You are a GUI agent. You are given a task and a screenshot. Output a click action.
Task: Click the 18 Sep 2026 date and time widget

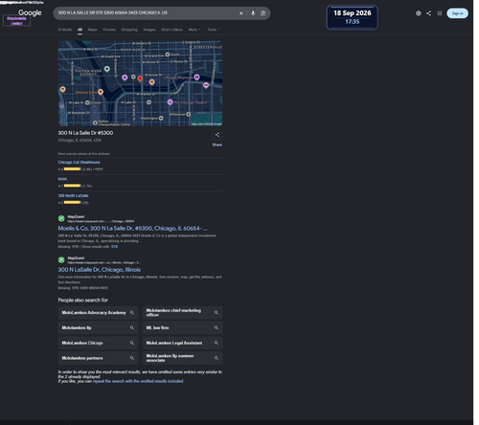coord(353,17)
